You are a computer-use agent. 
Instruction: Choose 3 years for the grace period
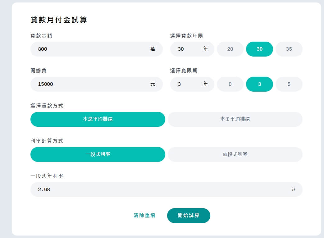tap(259, 84)
